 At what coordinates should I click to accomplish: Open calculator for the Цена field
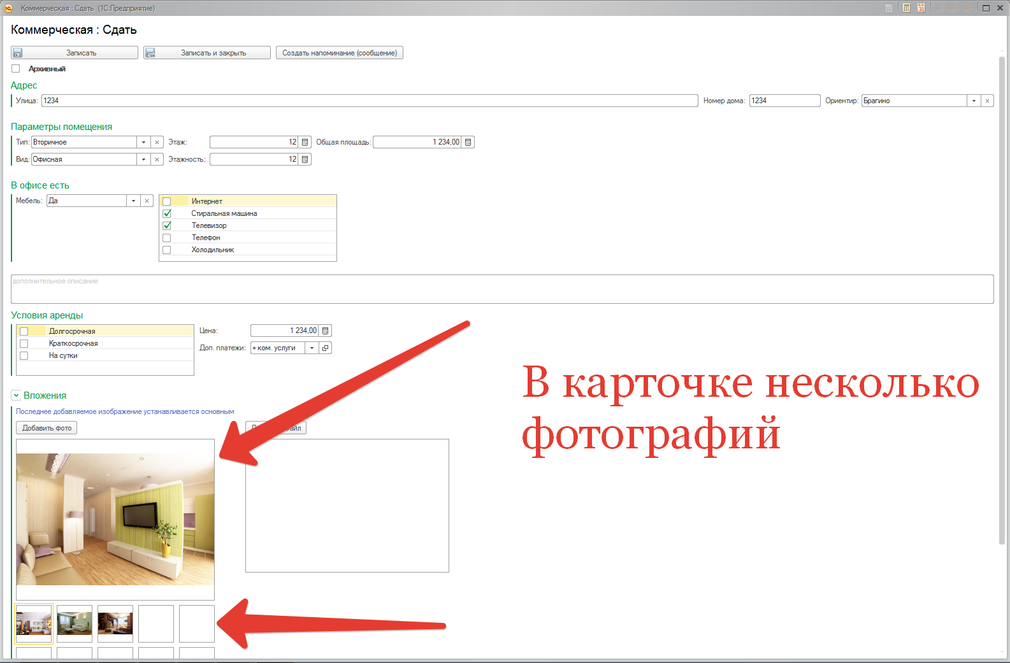(326, 331)
